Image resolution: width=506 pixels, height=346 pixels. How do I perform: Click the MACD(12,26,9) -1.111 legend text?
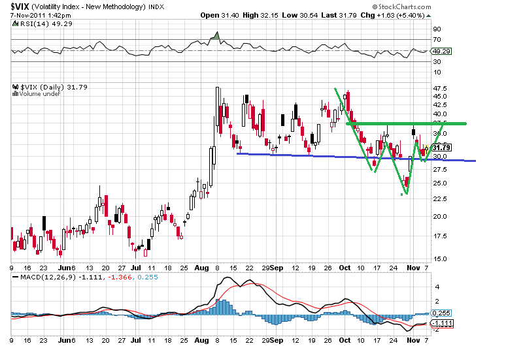coord(61,277)
